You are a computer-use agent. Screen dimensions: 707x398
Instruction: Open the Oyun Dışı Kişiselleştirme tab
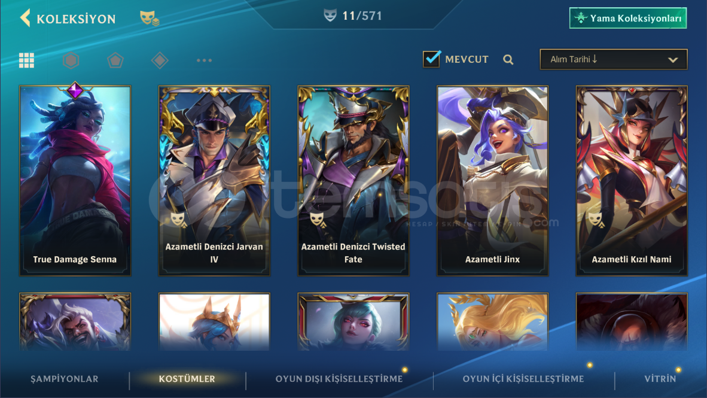pyautogui.click(x=339, y=379)
